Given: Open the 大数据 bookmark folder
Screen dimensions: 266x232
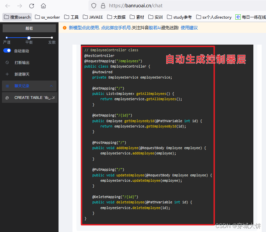Looking at the screenshot, I should point(116,17).
